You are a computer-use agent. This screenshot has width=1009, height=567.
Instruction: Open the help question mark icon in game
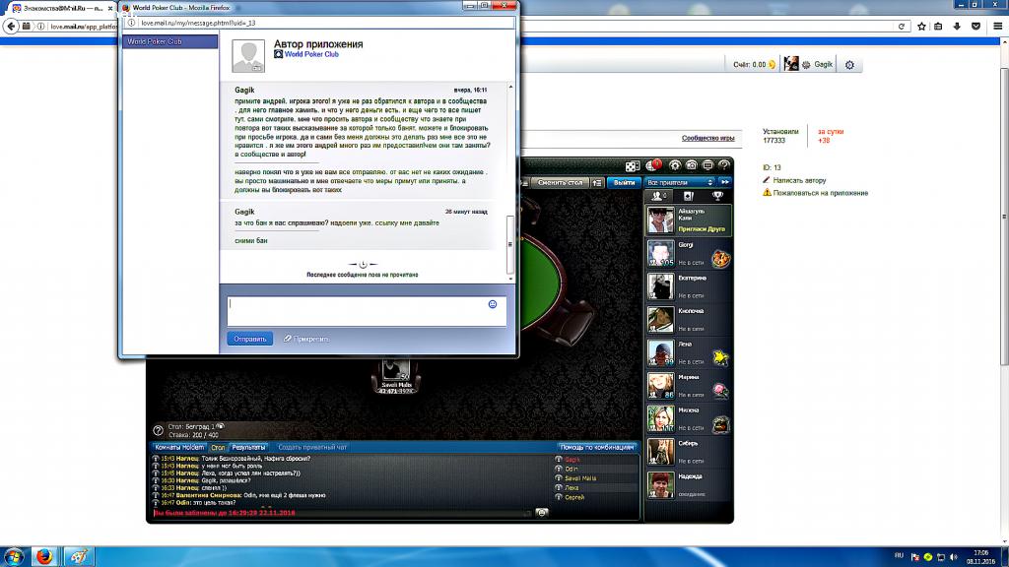point(724,165)
